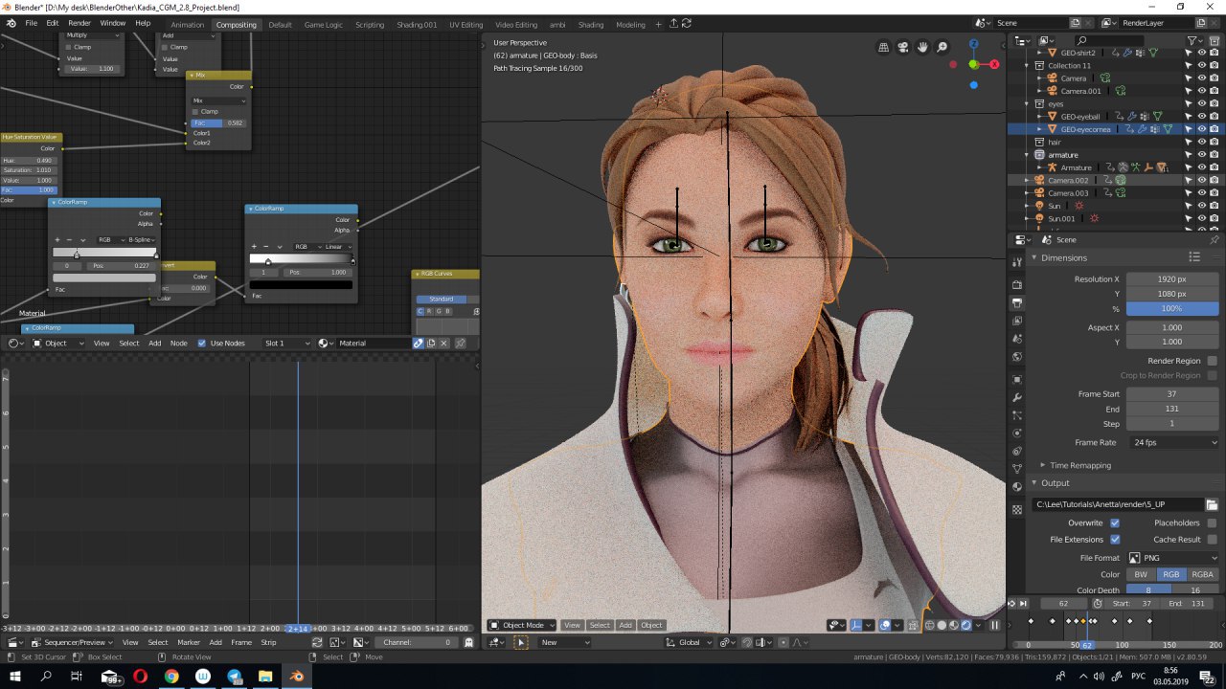
Task: Open the Render properties tab icon
Action: coord(1017,284)
